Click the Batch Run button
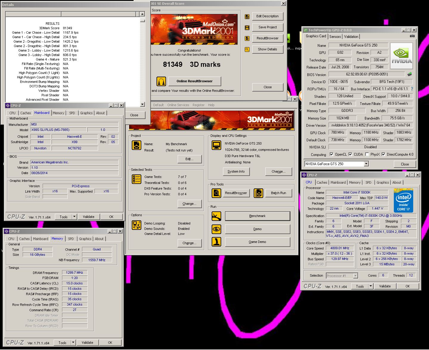The image size is (429, 350). click(x=278, y=193)
